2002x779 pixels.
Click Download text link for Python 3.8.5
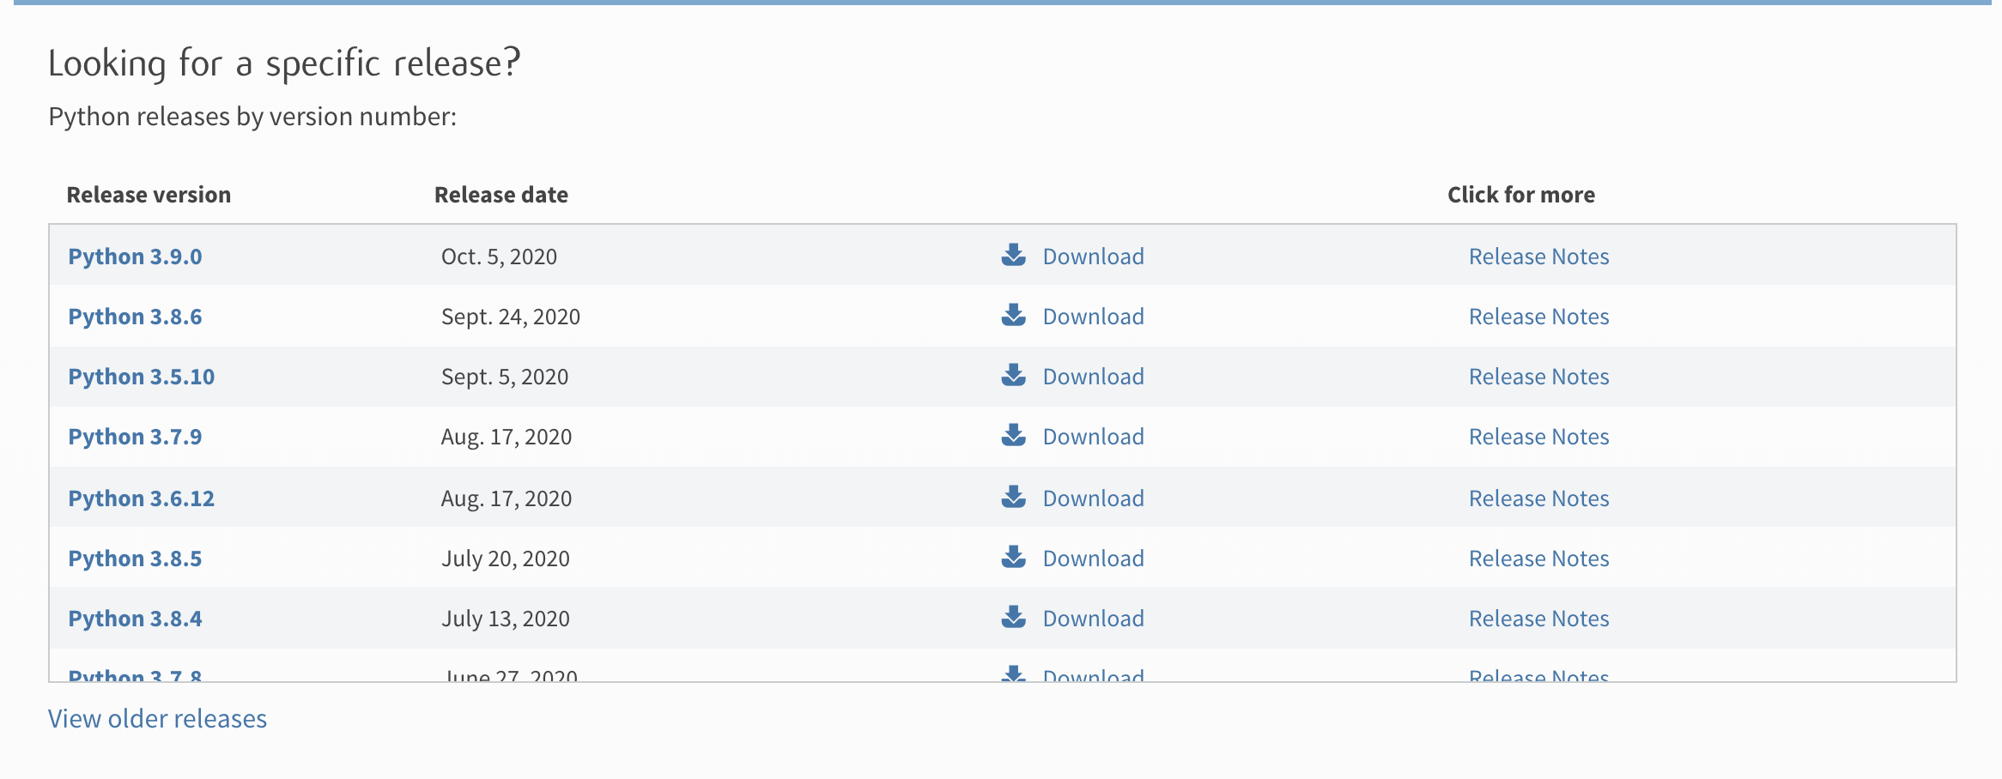1093,559
